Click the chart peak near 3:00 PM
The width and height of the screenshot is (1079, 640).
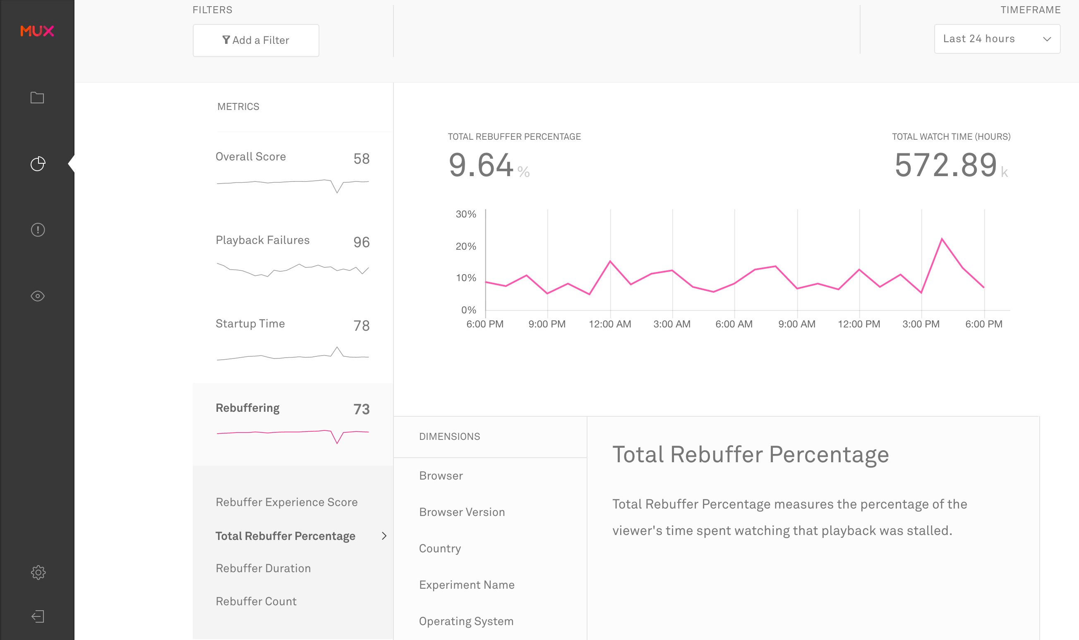click(x=942, y=239)
